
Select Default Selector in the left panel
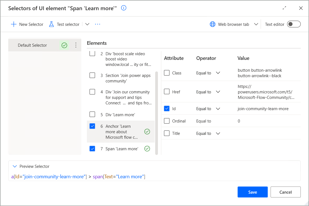point(33,45)
